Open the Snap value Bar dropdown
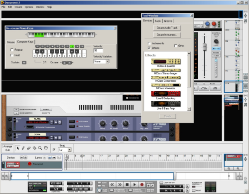The image size is (249, 194). tap(69, 150)
